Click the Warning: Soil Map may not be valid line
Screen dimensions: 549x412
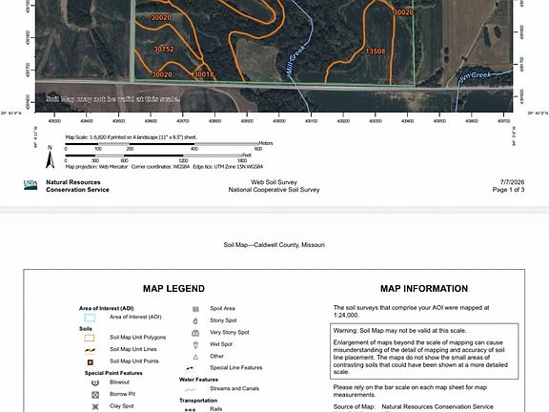click(x=399, y=330)
